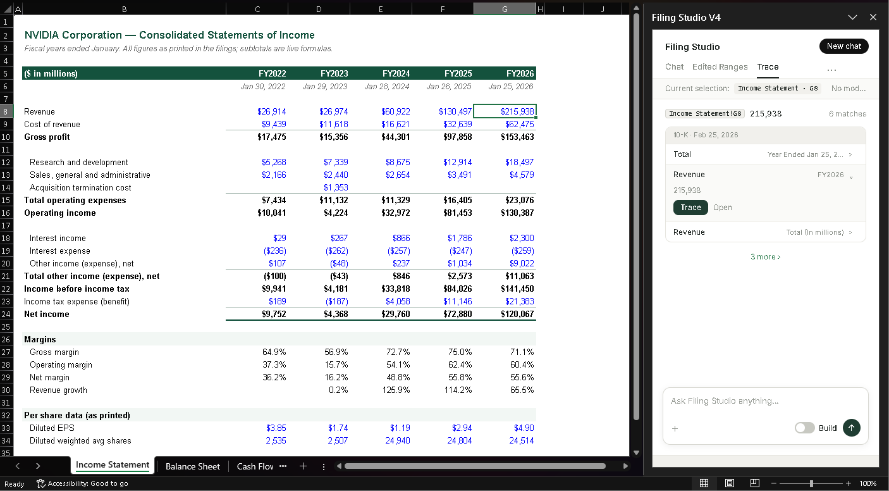Expand the Total match row chevron
This screenshot has height=491, width=889.
850,154
